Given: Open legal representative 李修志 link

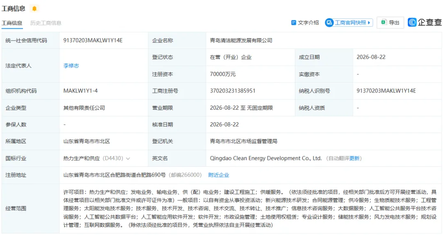Looking at the screenshot, I should 71,66.
